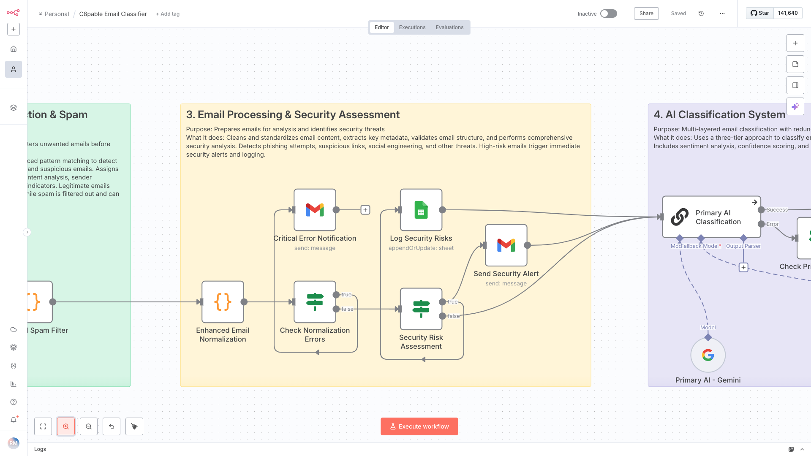Click Execute workflow button
Screen dimensions: 811x456
419,426
